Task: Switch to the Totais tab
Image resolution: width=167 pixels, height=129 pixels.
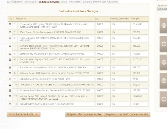Action: point(64,2)
